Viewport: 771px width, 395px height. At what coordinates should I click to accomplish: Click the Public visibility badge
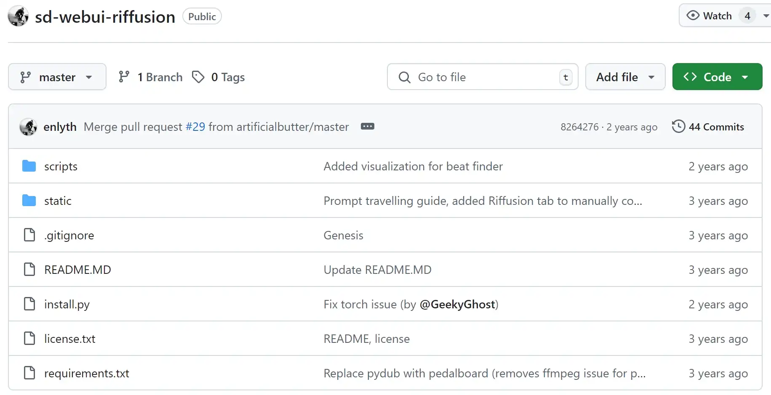[x=202, y=16]
